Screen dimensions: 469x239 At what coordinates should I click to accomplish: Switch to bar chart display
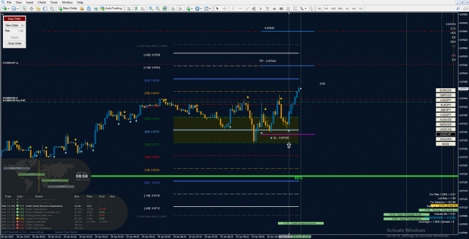(x=129, y=9)
